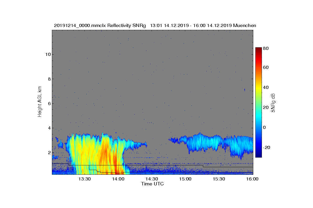Click the 14:30 time tick label
The image size is (313, 208).
pos(152,179)
